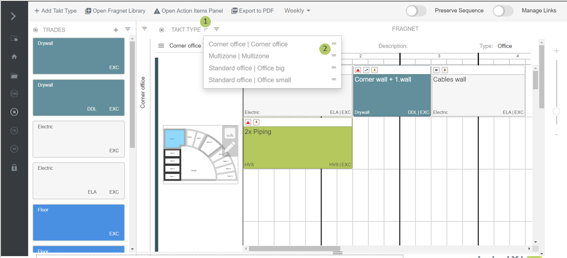Image resolution: width=567 pixels, height=258 pixels.
Task: Click the sort icon beside TAKT TYPE
Action: coord(206,30)
